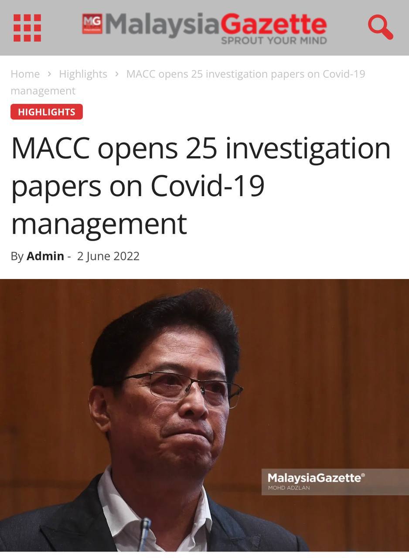Click the chevron after Highlights in breadcrumb

pyautogui.click(x=117, y=74)
